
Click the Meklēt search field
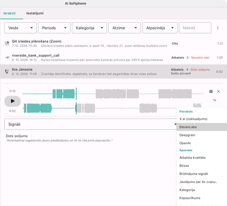[x=195, y=28]
